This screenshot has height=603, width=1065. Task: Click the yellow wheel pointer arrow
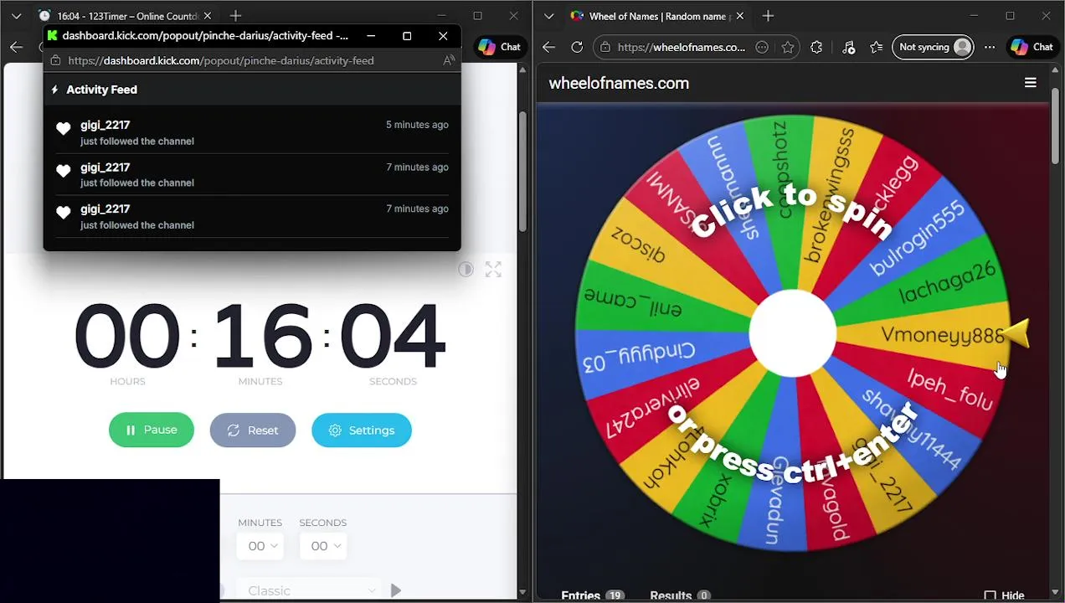pyautogui.click(x=1016, y=334)
